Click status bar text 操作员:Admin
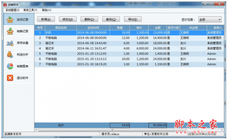 coord(110,134)
